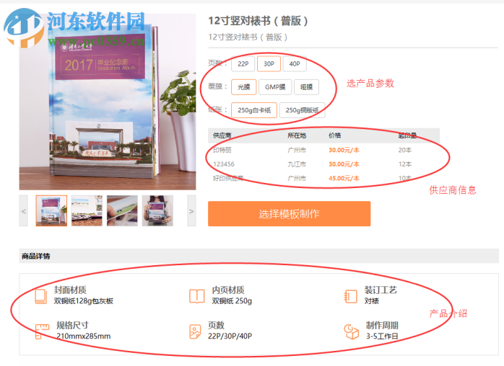Select 250g铜版纸 paper type
The width and height of the screenshot is (504, 366).
tap(302, 110)
